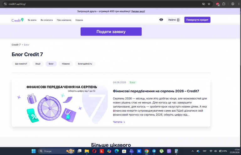
Task: Launch the Opera browser from the taskbar
Action: 94,151
